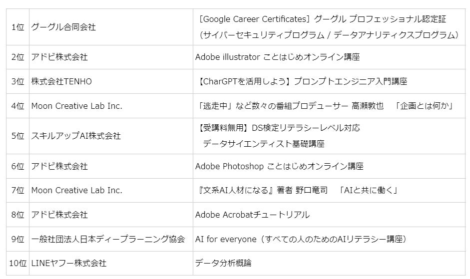Select the Adobe Photoshop ことはじめオンライン講座 entry
The image size is (470, 279).
click(x=279, y=166)
